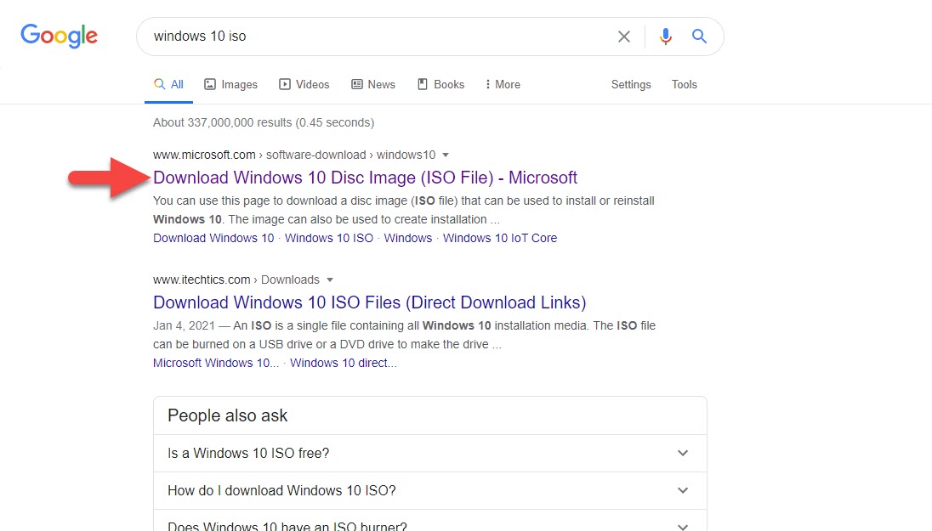This screenshot has width=932, height=531.
Task: Click the Google logo
Action: pos(59,37)
